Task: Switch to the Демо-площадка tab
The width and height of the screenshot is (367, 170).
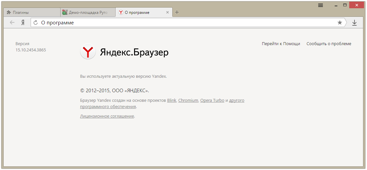Action: [88, 13]
